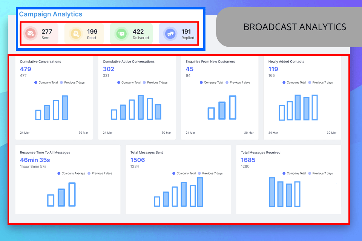362x241 pixels.
Task: Open the 277 Sent stat card
Action: 39,34
